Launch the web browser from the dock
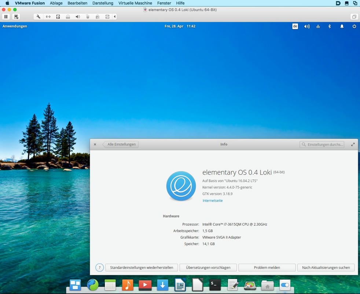Viewport: 360px width, 294px height. (93, 285)
